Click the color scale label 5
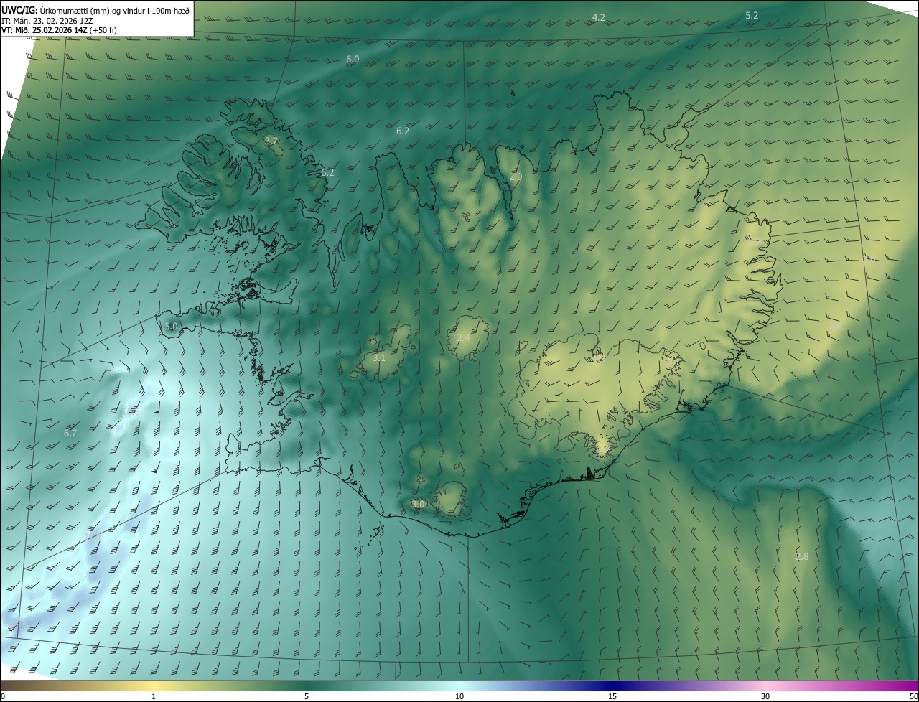This screenshot has width=919, height=702. click(307, 696)
